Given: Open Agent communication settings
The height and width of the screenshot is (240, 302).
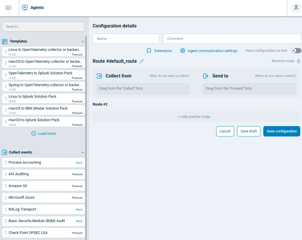Looking at the screenshot, I should [208, 51].
